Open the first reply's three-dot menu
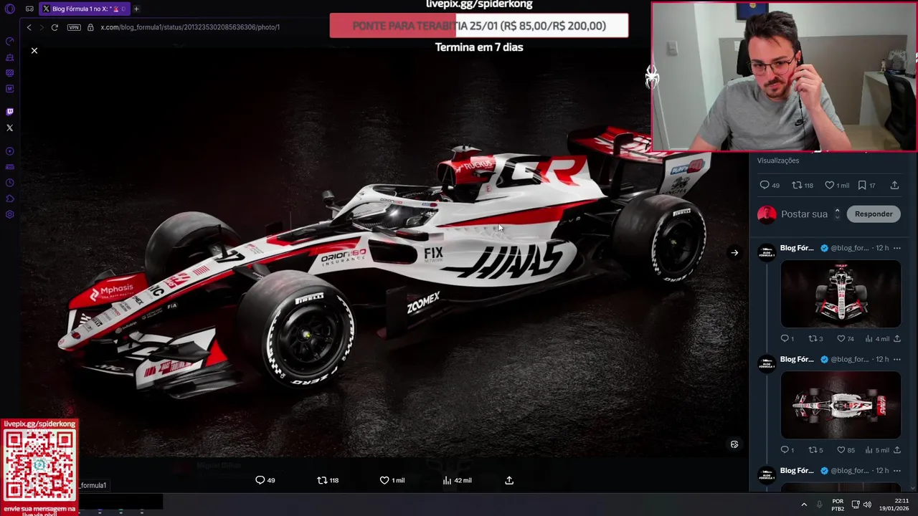This screenshot has height=516, width=918. [896, 248]
